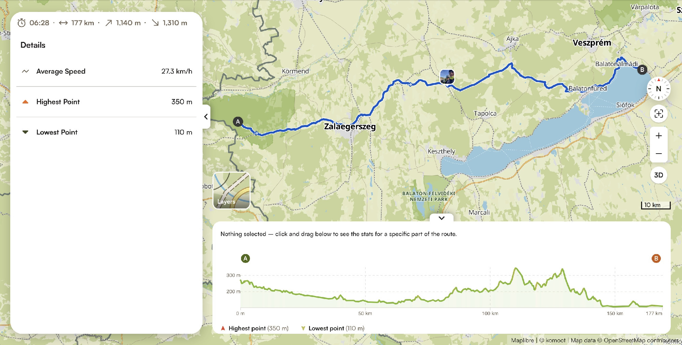Zoom out of the map
The height and width of the screenshot is (345, 682).
click(x=658, y=154)
